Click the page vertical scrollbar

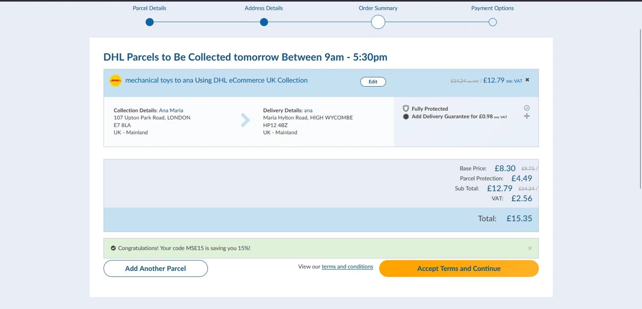pos(640,107)
